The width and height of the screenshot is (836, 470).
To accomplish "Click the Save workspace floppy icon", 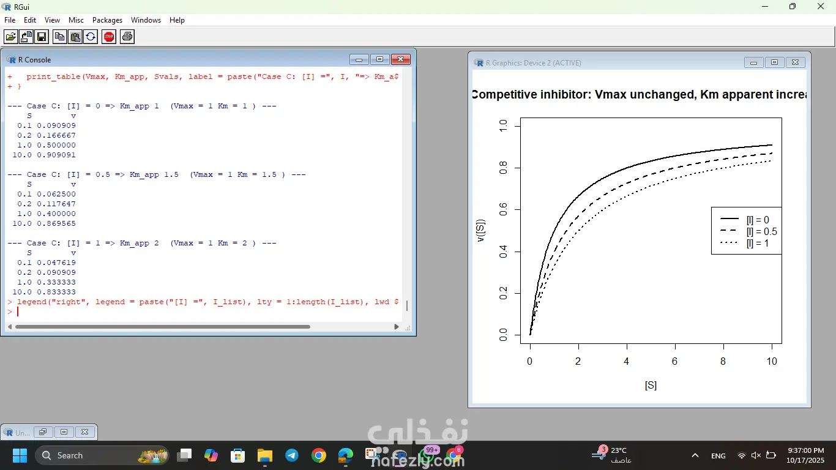I will (x=42, y=37).
